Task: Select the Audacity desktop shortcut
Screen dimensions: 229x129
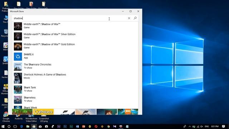Action: (x=19, y=117)
